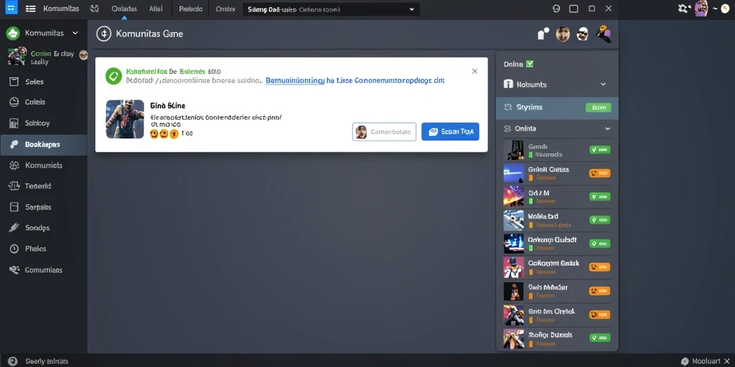
Task: Click the green Komunitas cloud logo
Action: [13, 33]
